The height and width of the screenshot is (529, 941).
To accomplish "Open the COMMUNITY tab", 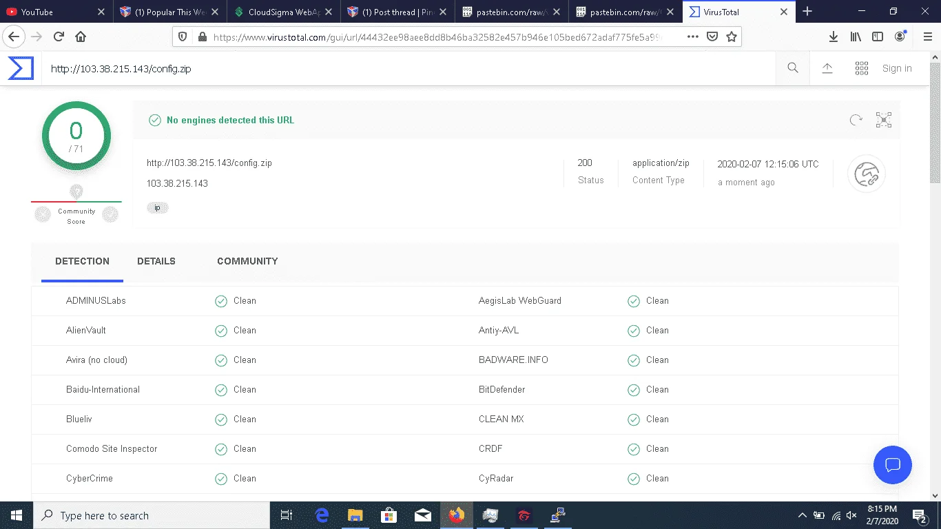I will coord(247,261).
